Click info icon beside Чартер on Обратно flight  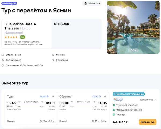(100, 96)
